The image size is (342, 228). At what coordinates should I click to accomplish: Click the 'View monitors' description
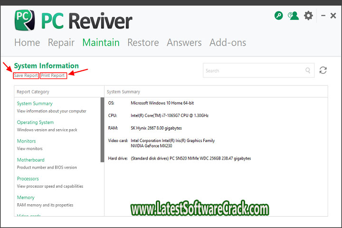coord(29,149)
